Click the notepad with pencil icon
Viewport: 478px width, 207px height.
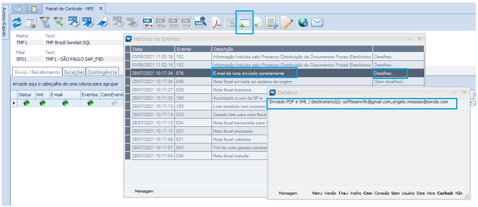coord(286,23)
